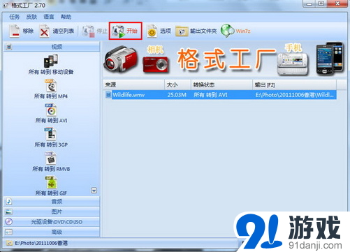Expand the 光驱设备\DVD\CD\ISO section
This screenshot has height=252, width=350.
(52, 222)
